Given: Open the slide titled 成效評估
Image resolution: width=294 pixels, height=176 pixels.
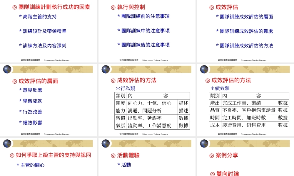Looking at the screenshot, I should (223, 7).
